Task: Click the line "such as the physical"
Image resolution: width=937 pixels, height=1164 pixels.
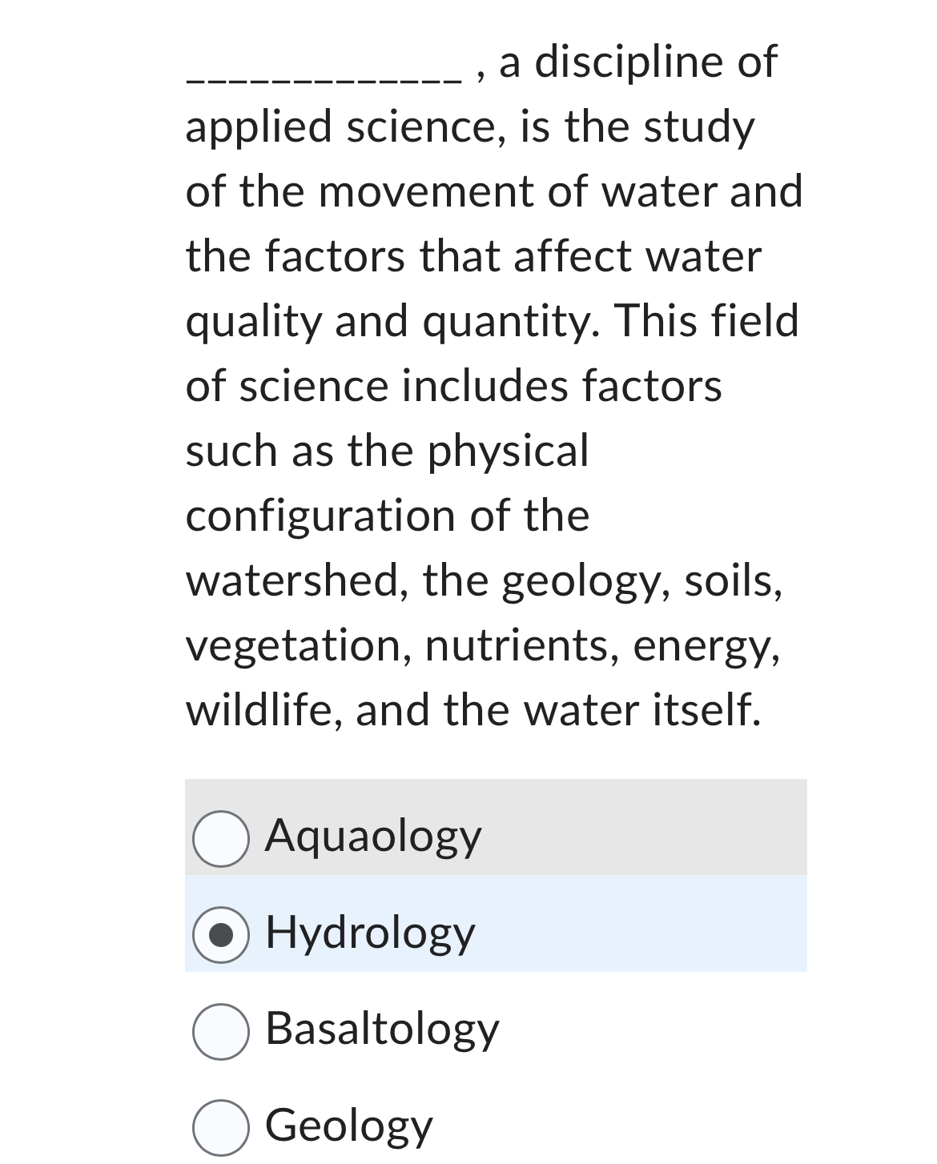Action: [387, 451]
